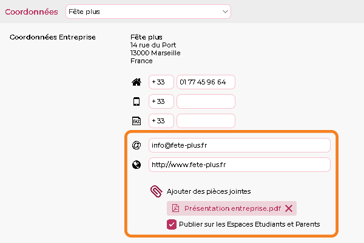Open the Présentation entreprise.pdf attachment
The width and height of the screenshot is (364, 243).
click(232, 208)
